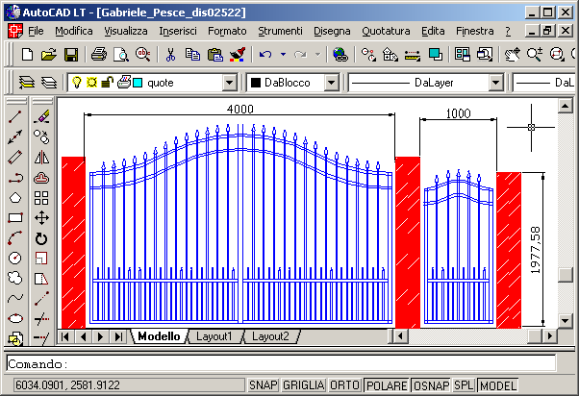Viewport: 579px width, 396px height.
Task: Click the Pan realtime hand icon
Action: tap(513, 55)
